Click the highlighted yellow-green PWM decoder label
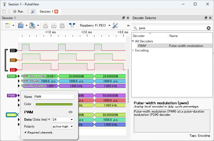 coord(12,115)
